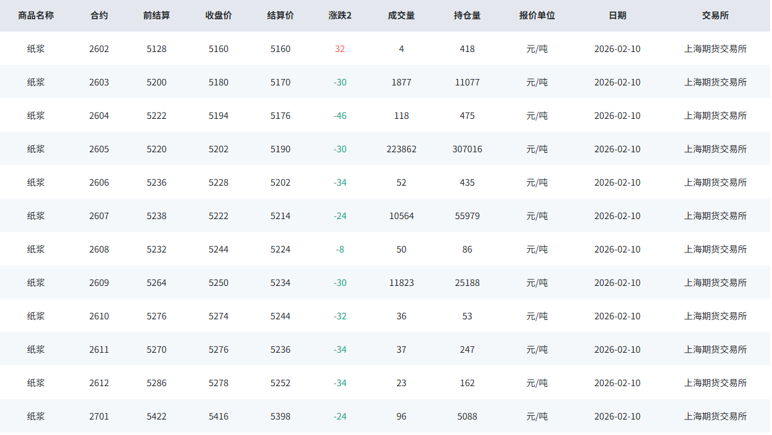Viewport: 772px width, 435px height.
Task: Select the 合约 column header
Action: (99, 15)
